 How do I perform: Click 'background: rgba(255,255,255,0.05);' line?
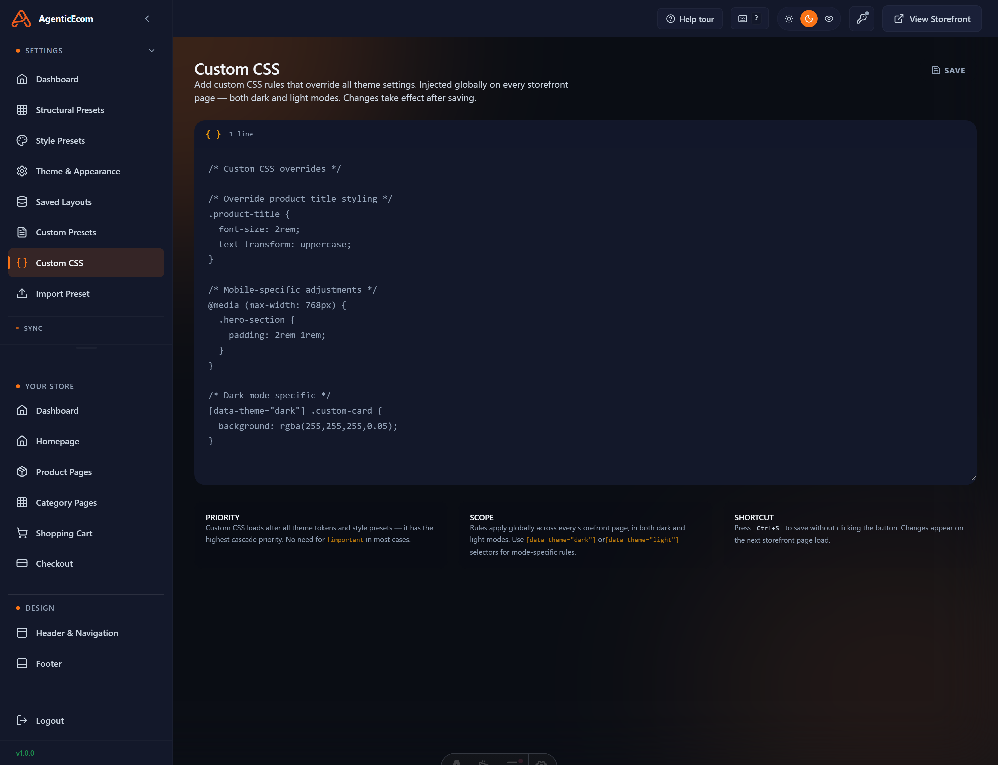click(x=308, y=426)
